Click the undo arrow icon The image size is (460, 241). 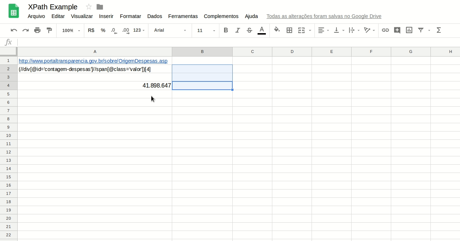(14, 30)
